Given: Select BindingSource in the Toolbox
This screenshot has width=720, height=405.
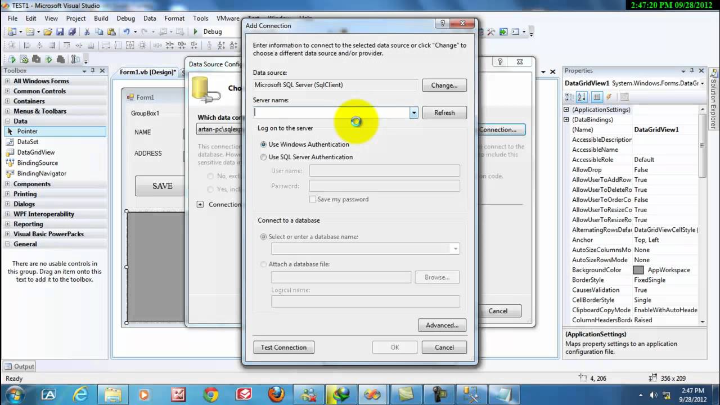Looking at the screenshot, I should (x=55, y=163).
